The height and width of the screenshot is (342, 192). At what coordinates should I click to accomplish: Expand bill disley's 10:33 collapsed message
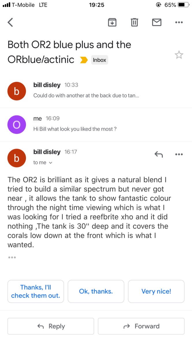(x=96, y=91)
